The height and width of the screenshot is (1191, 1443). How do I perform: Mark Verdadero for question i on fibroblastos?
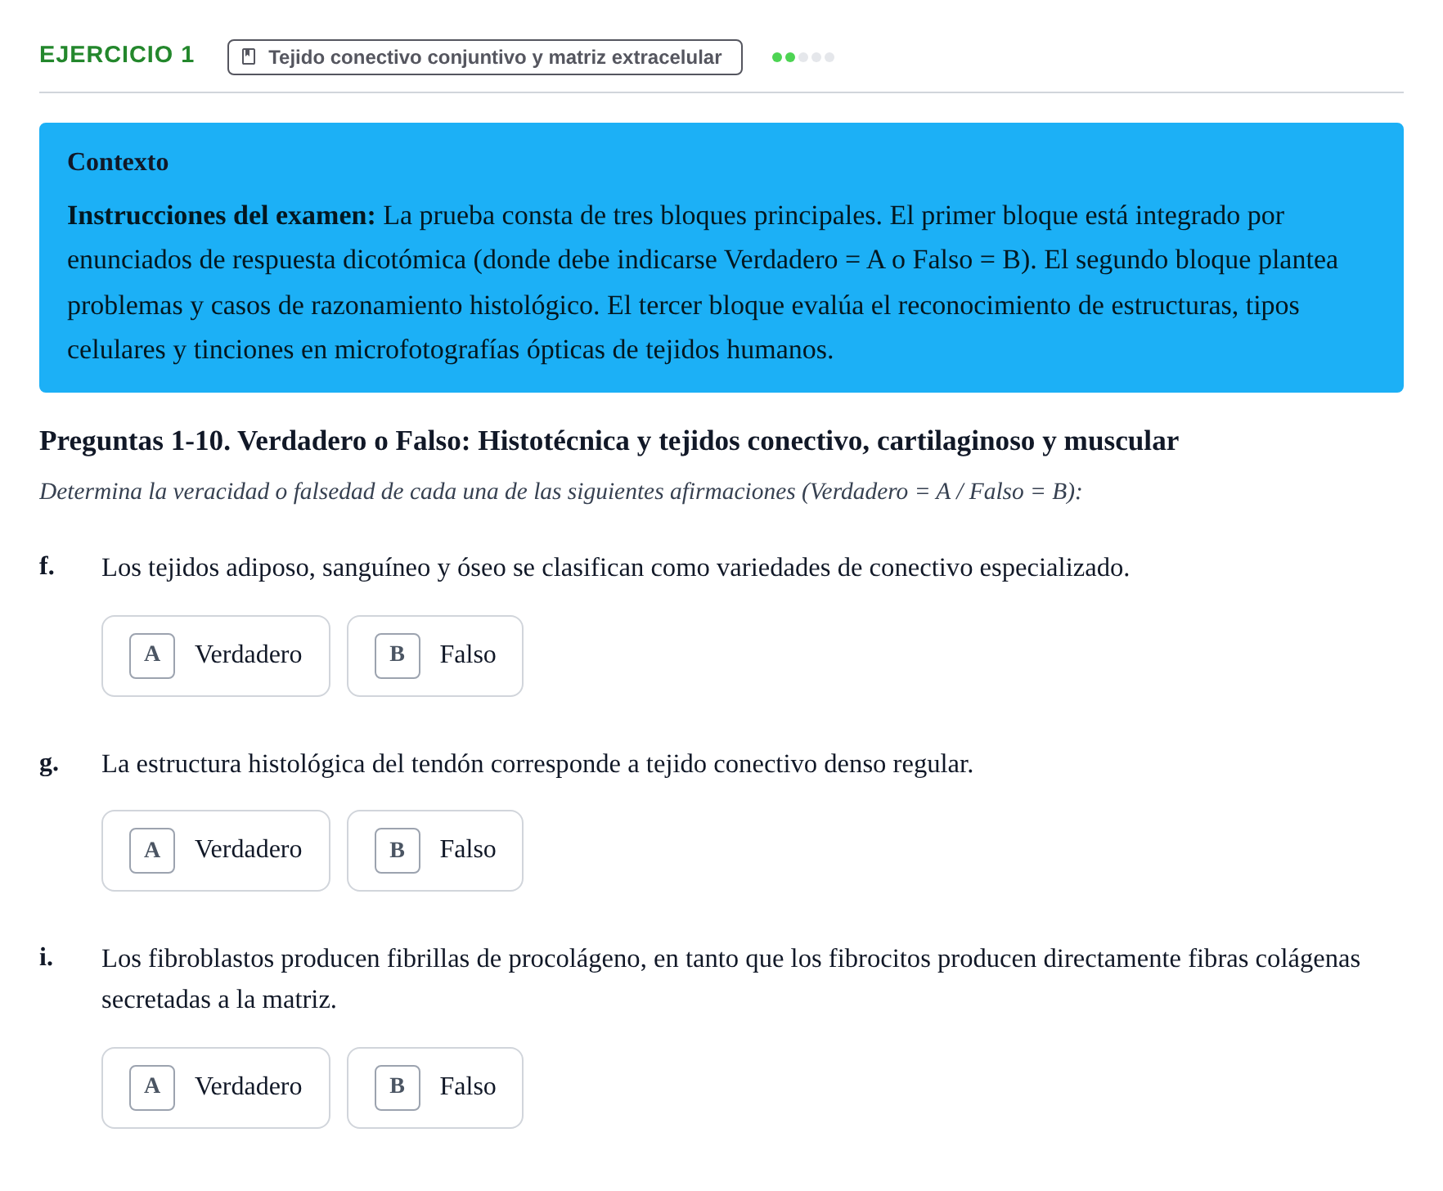pyautogui.click(x=216, y=1088)
